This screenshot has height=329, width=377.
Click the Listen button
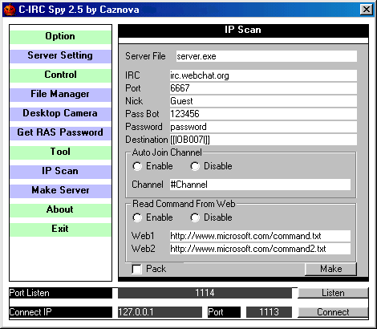click(x=333, y=293)
